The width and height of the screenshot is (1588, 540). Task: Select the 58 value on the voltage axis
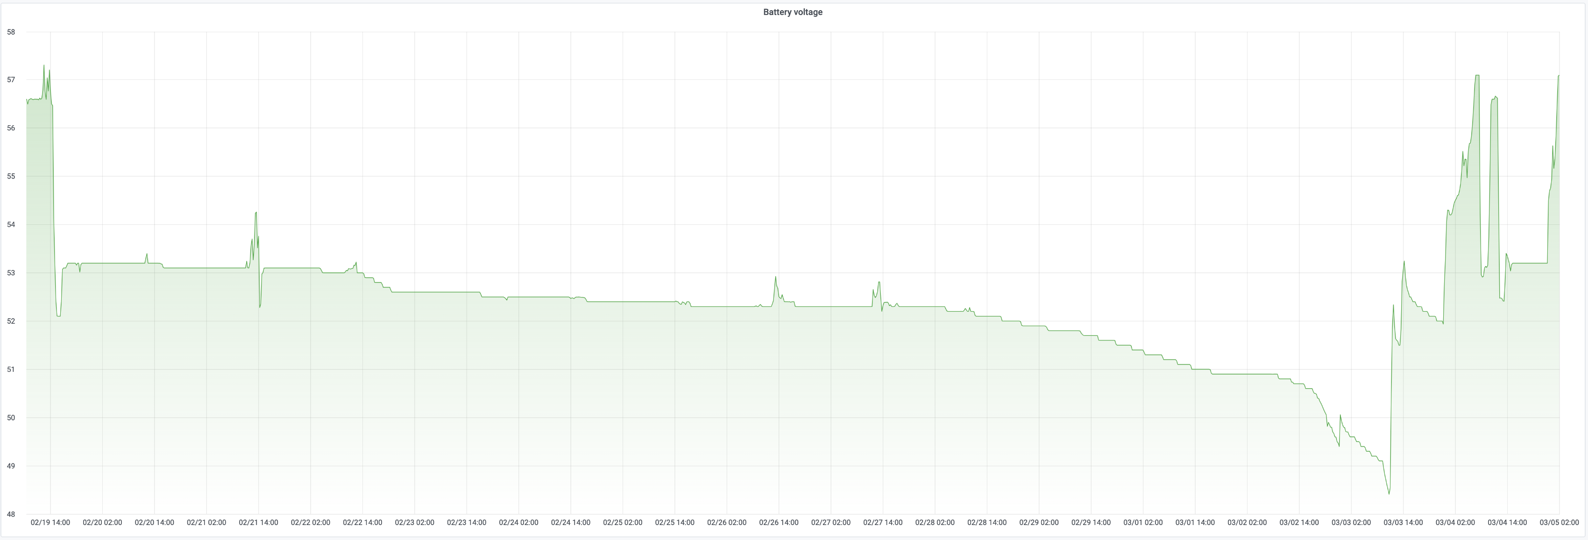[11, 32]
